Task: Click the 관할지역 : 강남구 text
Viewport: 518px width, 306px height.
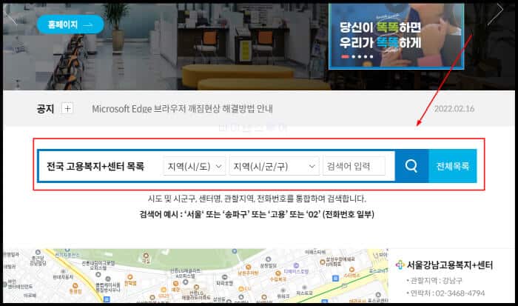Action: [x=436, y=281]
